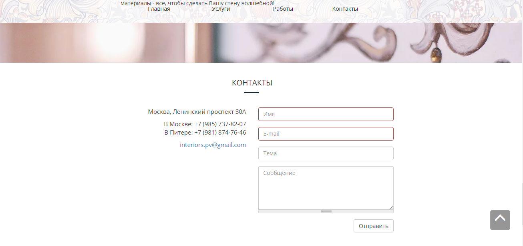Focus the Имя input field

(x=326, y=114)
